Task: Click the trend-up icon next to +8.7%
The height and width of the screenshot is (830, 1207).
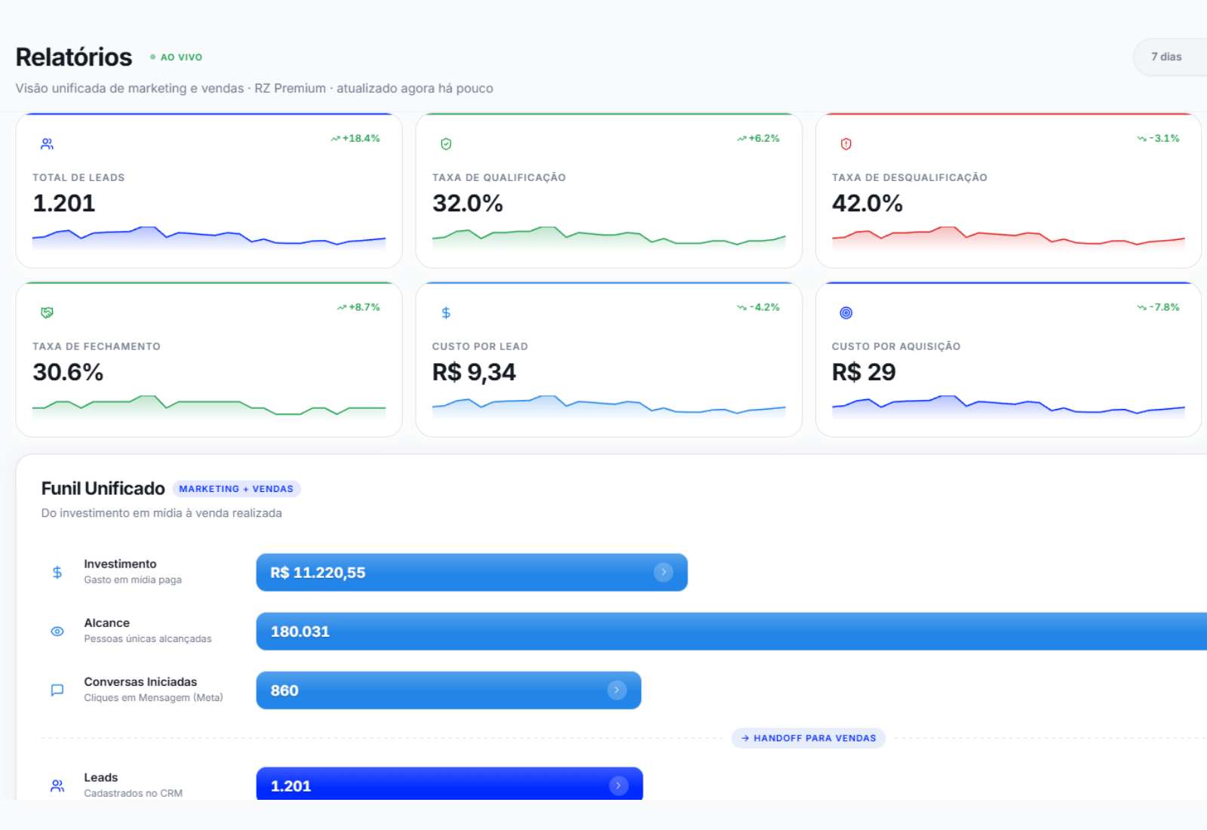Action: click(342, 307)
